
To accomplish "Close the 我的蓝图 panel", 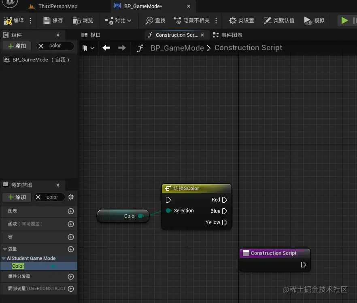I will [58, 185].
